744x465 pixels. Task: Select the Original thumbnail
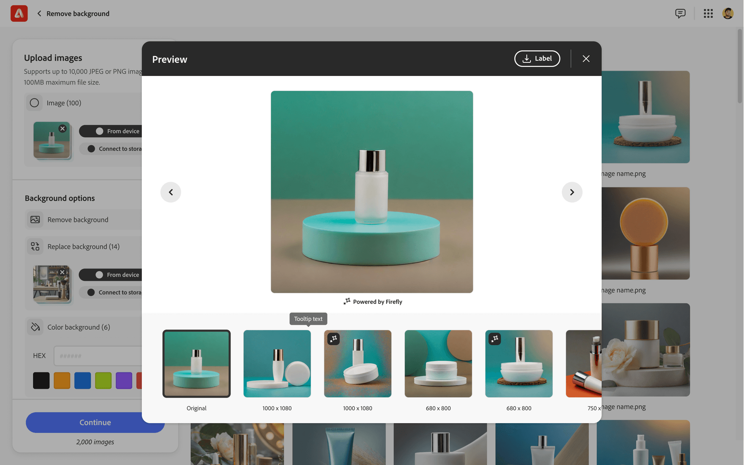click(x=196, y=363)
